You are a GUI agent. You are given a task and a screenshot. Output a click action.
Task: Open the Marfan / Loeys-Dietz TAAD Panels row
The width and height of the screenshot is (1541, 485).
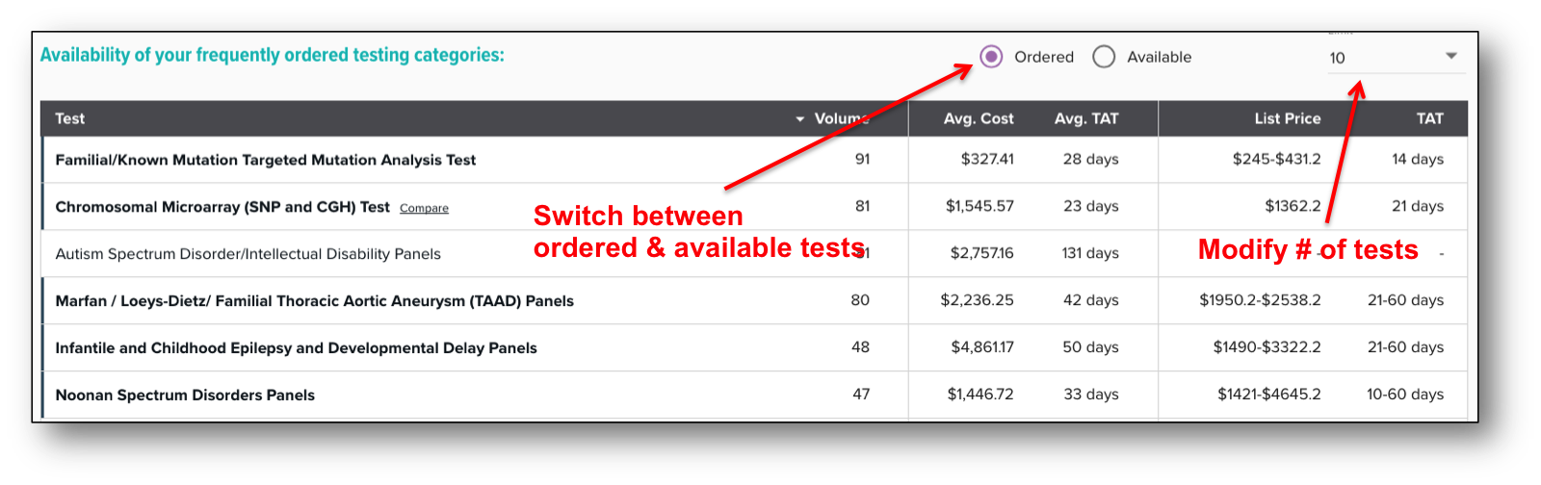(314, 301)
